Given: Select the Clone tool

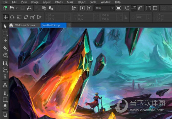Looking at the screenshot, I should click(5, 63).
